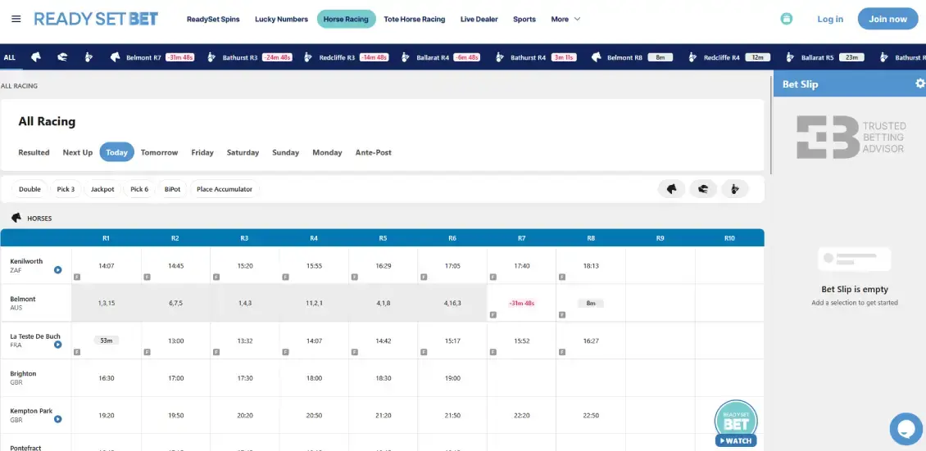
Task: Show Saturday races
Action: (x=243, y=152)
